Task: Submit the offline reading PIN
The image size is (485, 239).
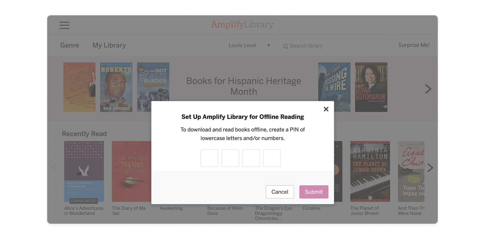Action: 314,192
